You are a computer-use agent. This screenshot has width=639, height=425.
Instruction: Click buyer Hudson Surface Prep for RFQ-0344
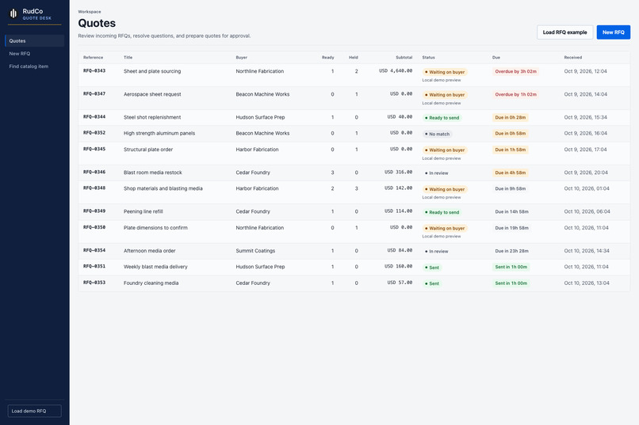260,117
